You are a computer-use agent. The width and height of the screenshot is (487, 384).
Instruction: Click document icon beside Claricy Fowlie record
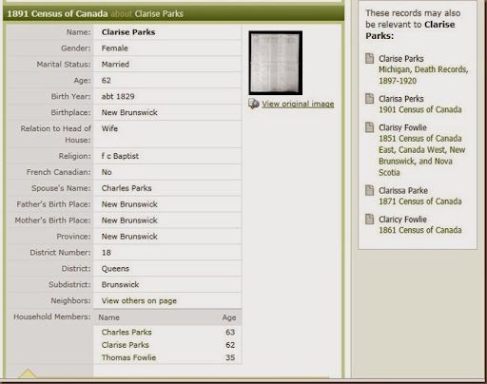[369, 220]
